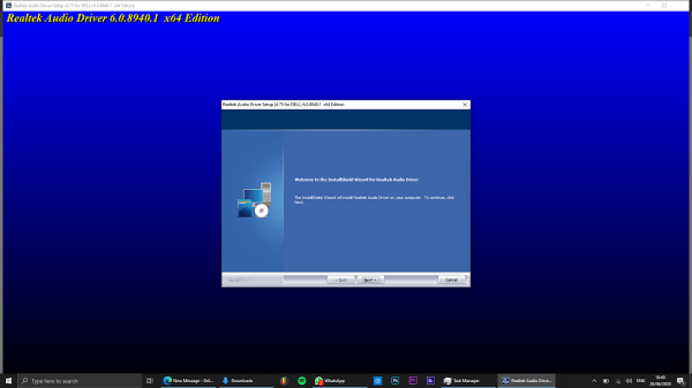
Task: Click the ENG language indicator in tray
Action: [641, 381]
